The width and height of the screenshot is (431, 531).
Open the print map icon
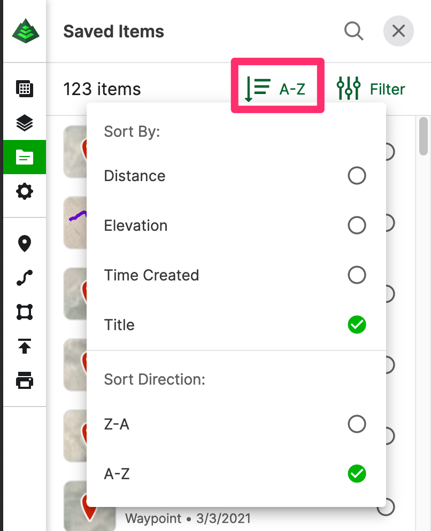click(x=25, y=380)
